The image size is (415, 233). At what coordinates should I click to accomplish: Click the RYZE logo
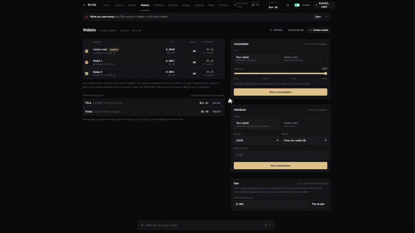90,5
